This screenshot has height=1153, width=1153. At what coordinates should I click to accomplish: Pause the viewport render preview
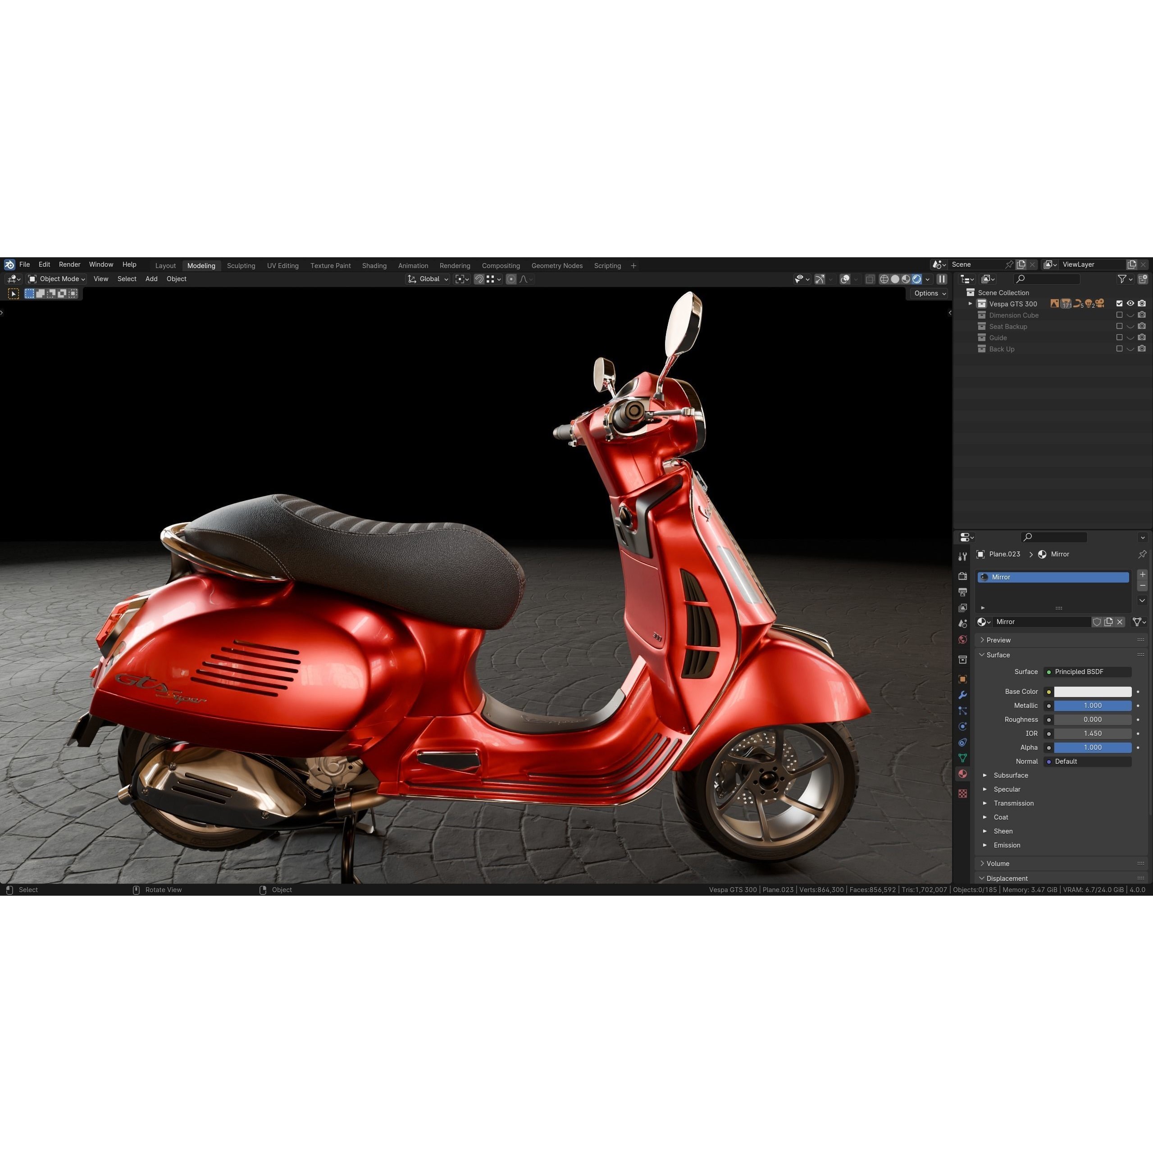[x=942, y=279]
